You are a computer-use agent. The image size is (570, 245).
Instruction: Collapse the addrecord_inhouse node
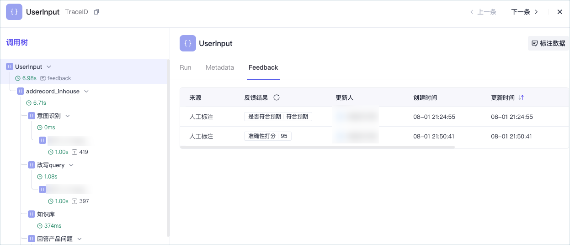pos(86,92)
